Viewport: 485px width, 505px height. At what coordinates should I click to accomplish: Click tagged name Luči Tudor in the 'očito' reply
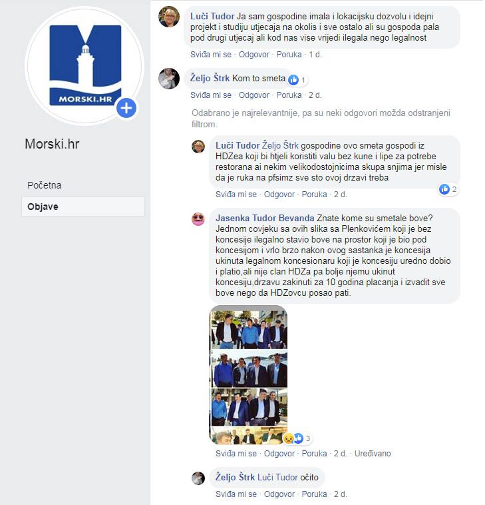[x=277, y=477]
